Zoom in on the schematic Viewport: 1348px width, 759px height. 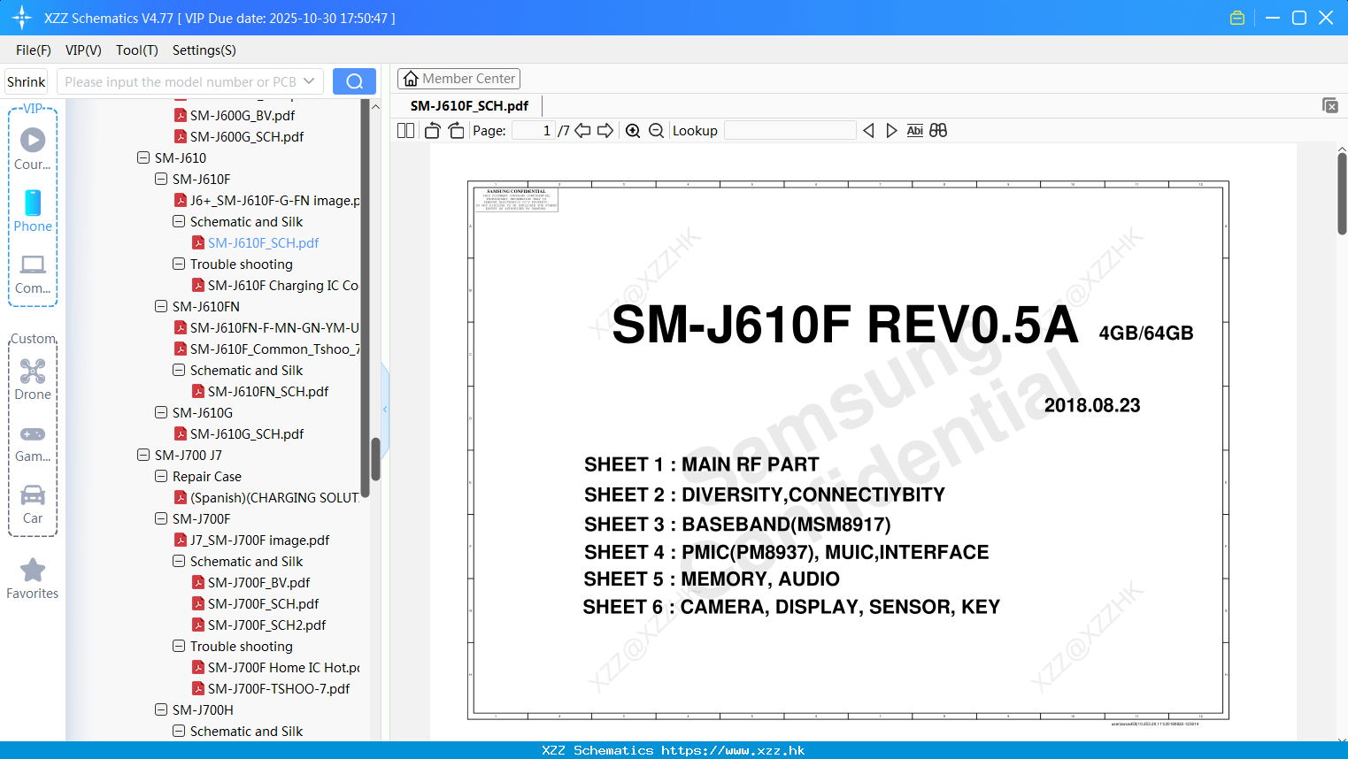tap(633, 131)
